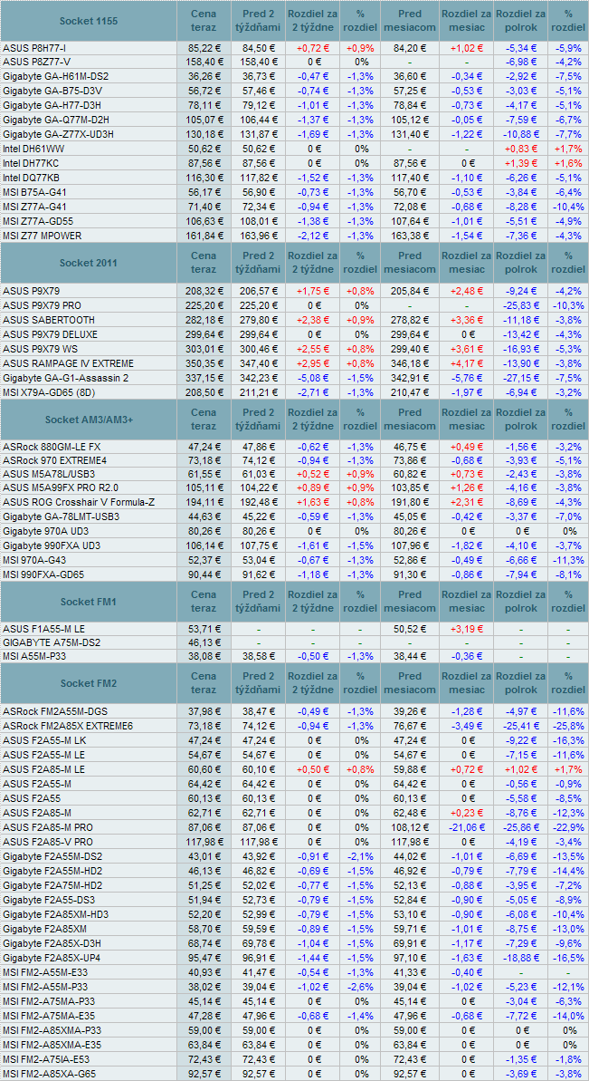Click Rozdiel za mesiac header in Socket AM3/AM3+ section
This screenshot has width=589, height=1081.
coord(466,420)
